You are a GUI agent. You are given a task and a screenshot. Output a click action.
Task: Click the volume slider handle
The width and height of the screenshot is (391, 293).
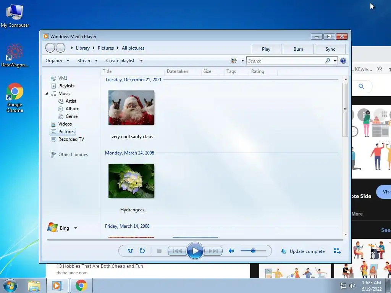[x=253, y=251]
